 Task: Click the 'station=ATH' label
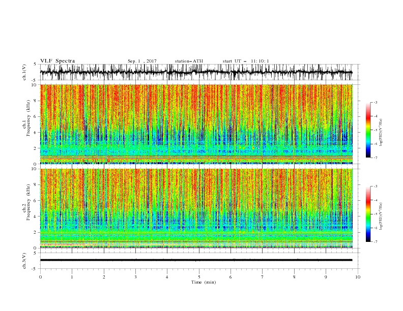[x=189, y=61]
